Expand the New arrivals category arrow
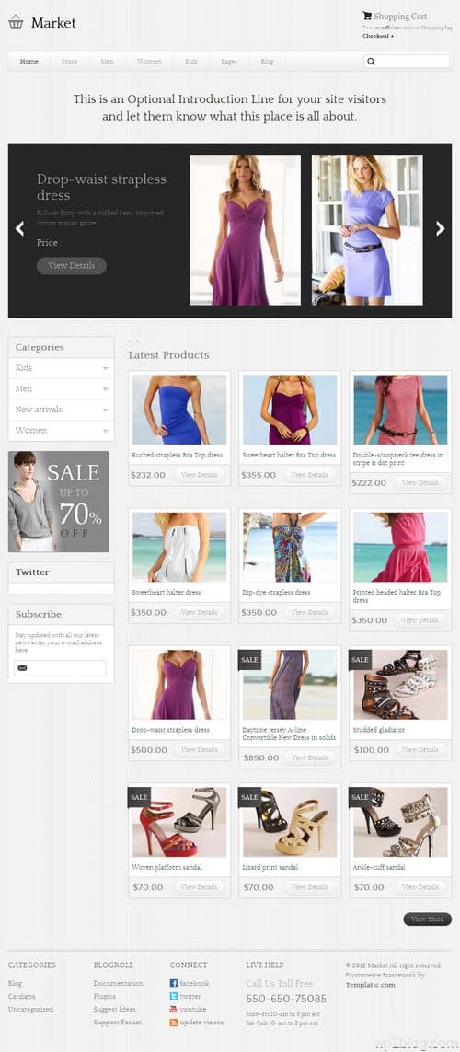 [105, 410]
